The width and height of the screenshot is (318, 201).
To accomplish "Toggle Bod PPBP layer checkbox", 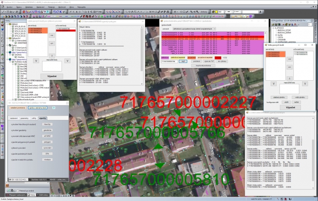I will click(18, 90).
